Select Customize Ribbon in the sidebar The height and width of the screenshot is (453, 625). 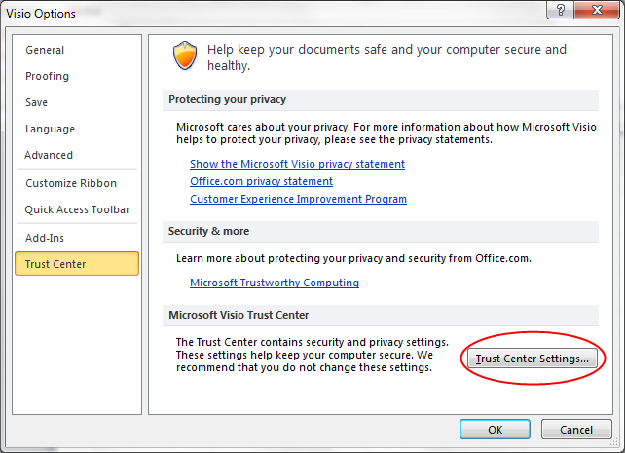tap(71, 183)
